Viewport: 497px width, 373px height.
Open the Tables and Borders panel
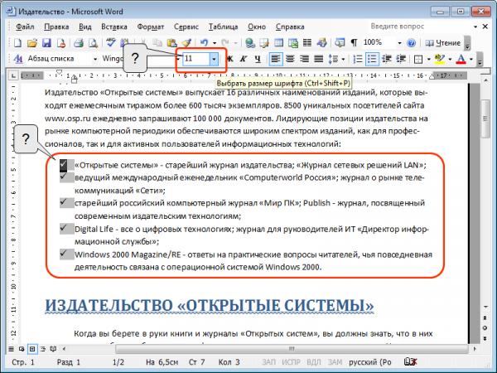[264, 42]
